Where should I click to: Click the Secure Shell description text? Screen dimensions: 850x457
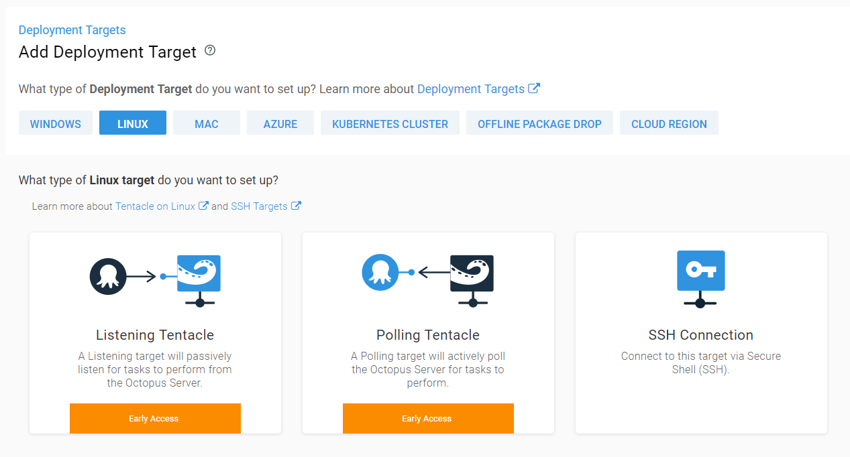701,363
